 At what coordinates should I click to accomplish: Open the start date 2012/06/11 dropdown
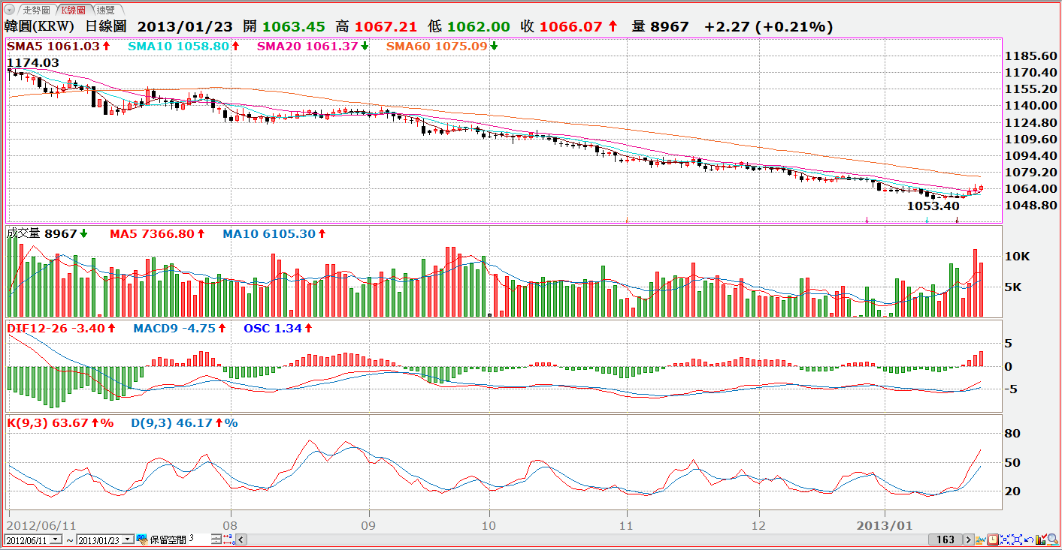[56, 539]
